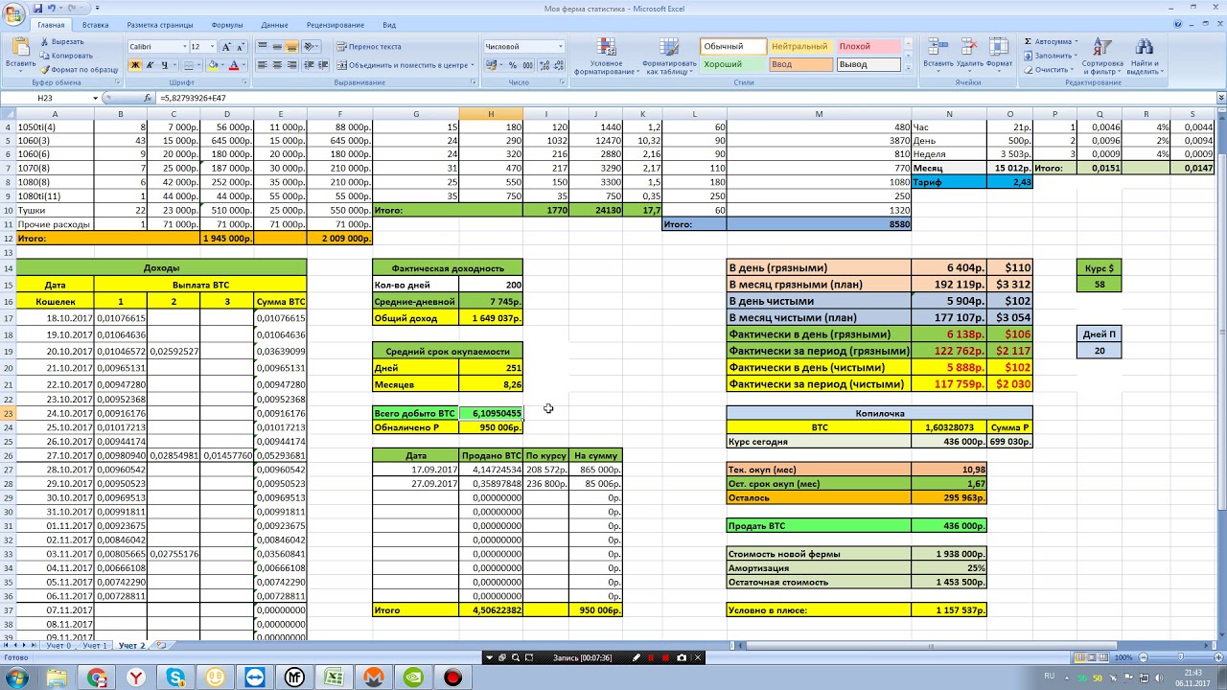Click the Save icon in quick access toolbar
Viewport: 1227px width, 690px height.
click(x=38, y=8)
